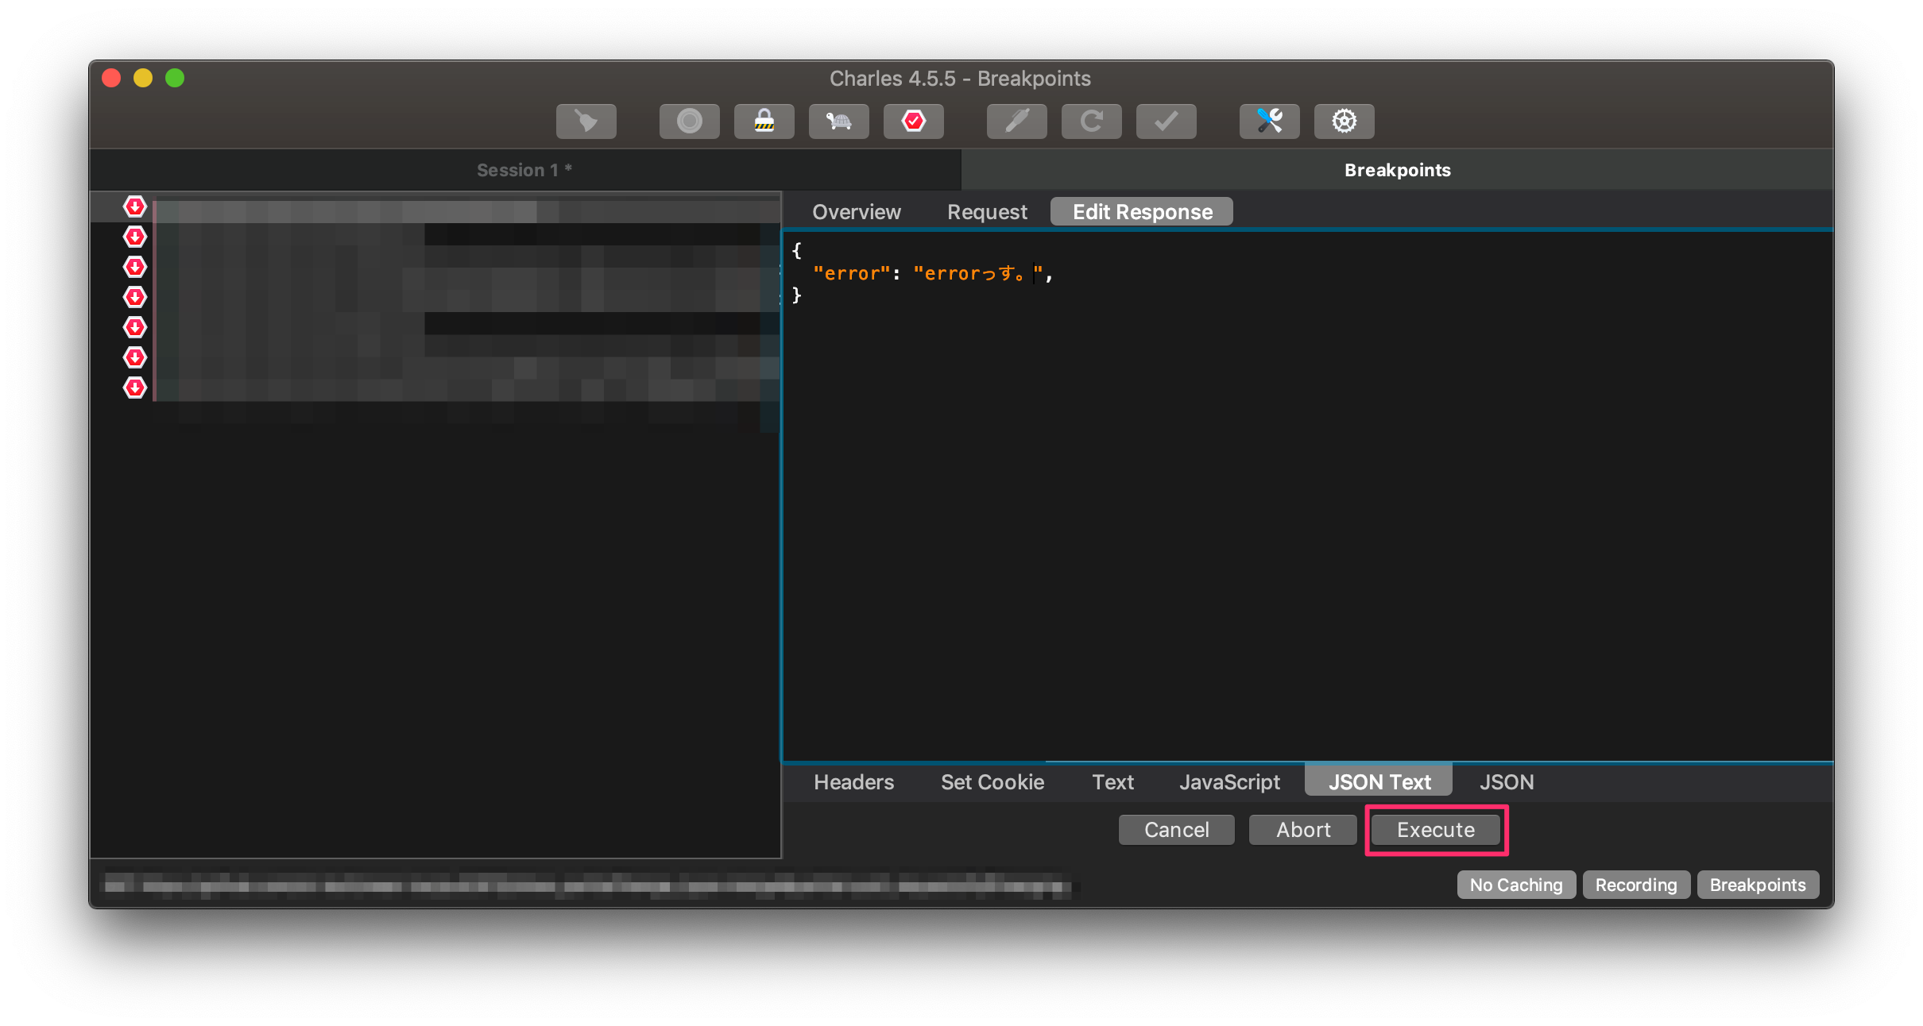Show the JavaScript view
This screenshot has height=1026, width=1923.
pyautogui.click(x=1229, y=782)
